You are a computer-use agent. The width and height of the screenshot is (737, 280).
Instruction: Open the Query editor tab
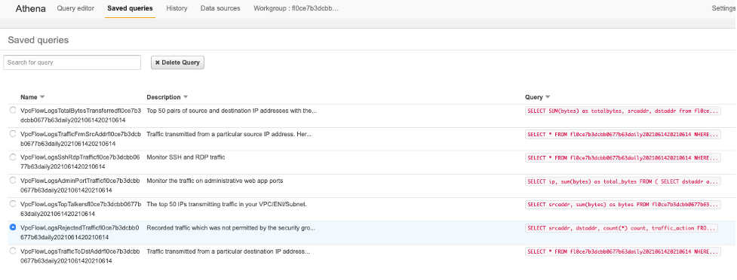click(75, 8)
